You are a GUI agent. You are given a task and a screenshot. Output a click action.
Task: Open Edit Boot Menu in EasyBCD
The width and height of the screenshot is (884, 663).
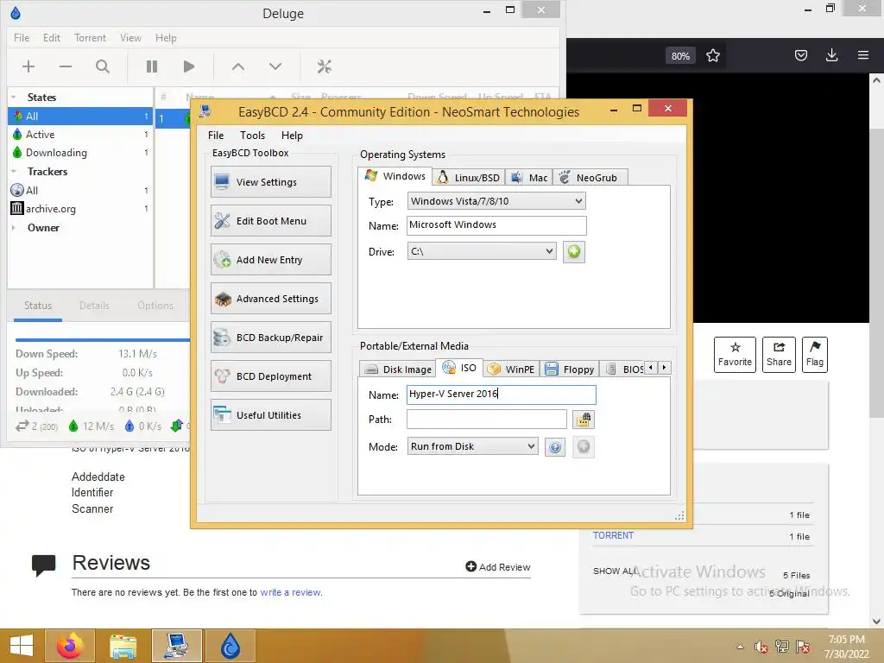click(x=271, y=221)
